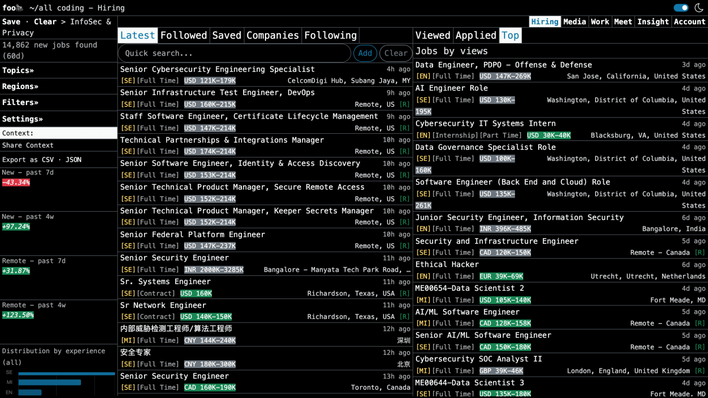Open Ethical Hacker job listing
The width and height of the screenshot is (708, 398).
tap(447, 264)
